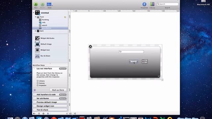Expand the Set attributes step
212x119 pixels.
(50, 99)
